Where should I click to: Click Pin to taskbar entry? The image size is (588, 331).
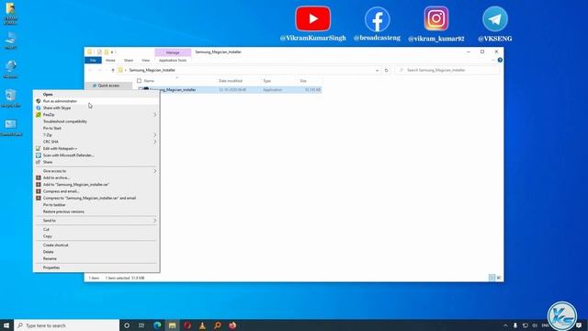click(54, 204)
